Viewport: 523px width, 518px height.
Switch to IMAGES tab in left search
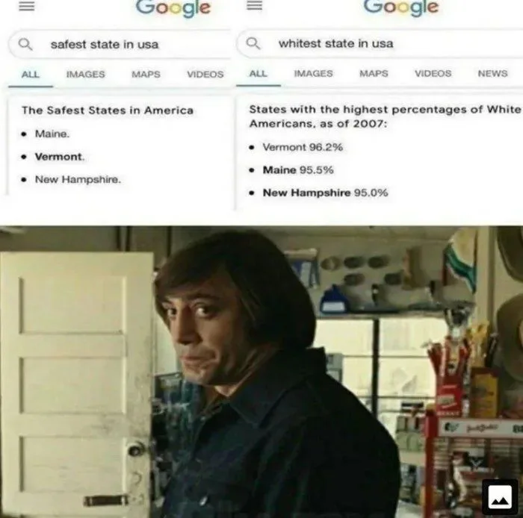85,75
